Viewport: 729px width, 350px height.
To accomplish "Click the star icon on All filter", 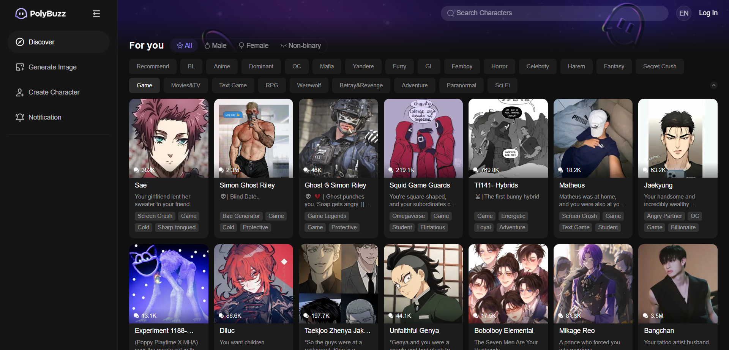I will (x=180, y=46).
